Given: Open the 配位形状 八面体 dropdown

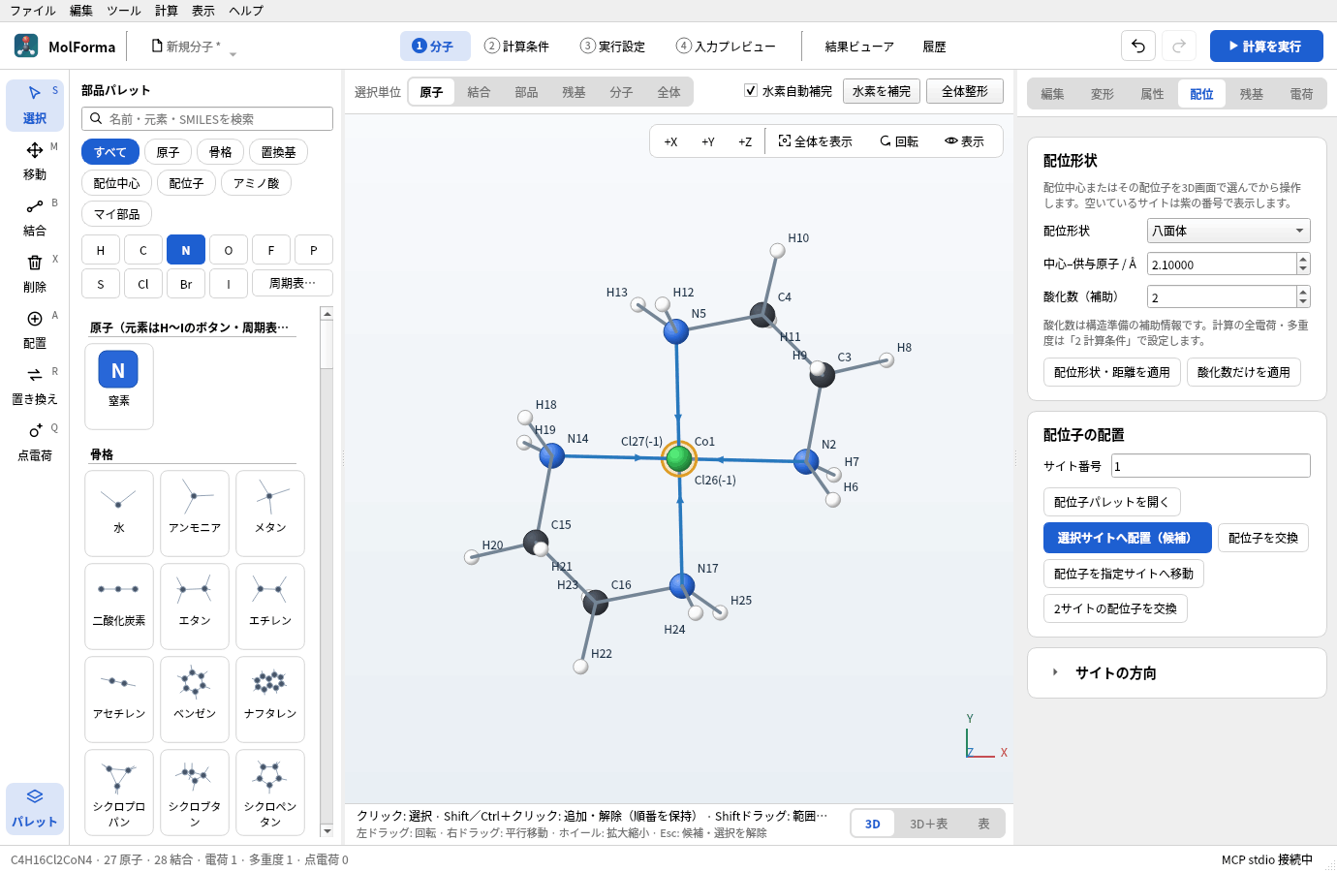Looking at the screenshot, I should coord(1228,231).
